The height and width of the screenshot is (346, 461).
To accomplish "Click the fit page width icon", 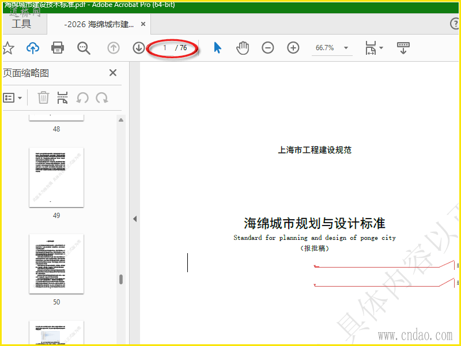I will pos(371,48).
